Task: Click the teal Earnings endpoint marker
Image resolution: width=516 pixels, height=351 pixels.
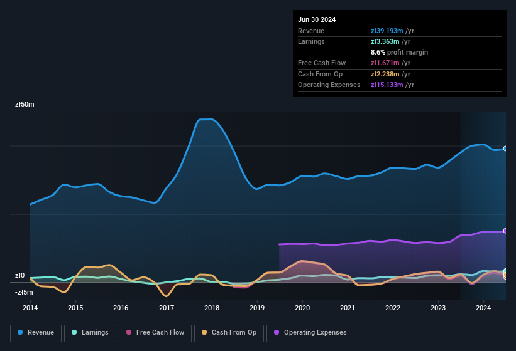Action: tap(505, 271)
